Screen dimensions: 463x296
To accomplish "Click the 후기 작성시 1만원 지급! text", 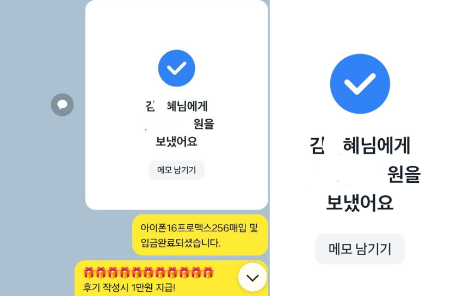I will [x=129, y=287].
